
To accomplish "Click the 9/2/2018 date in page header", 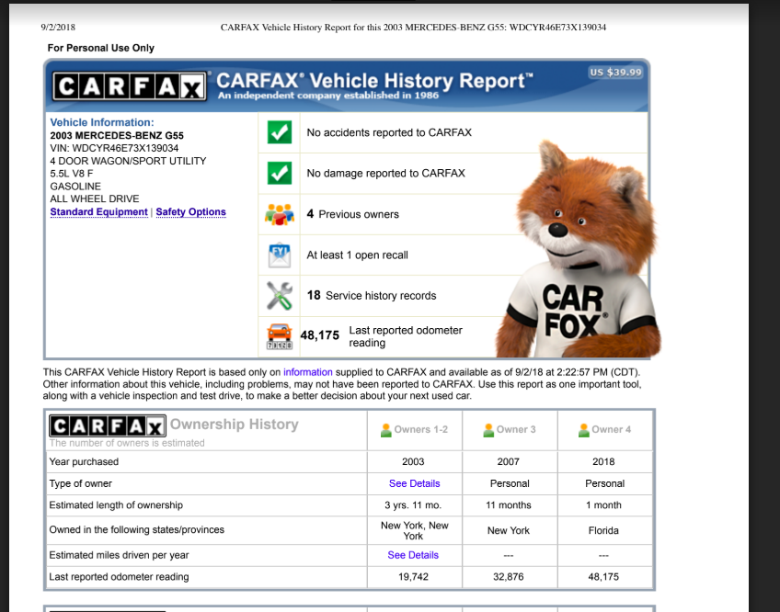I will [58, 28].
